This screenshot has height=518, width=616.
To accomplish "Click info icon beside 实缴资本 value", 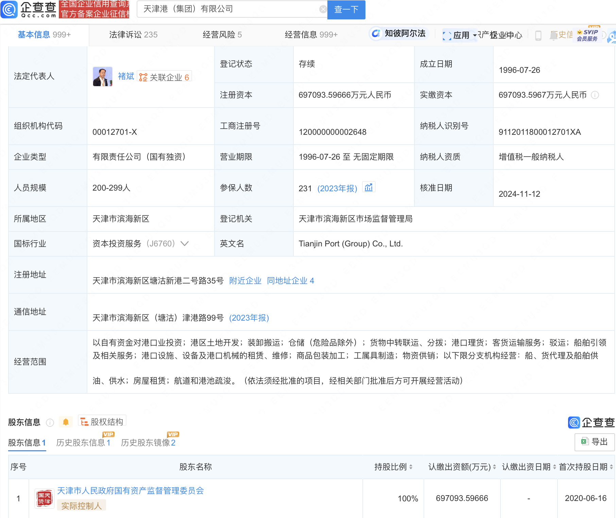I will point(595,95).
